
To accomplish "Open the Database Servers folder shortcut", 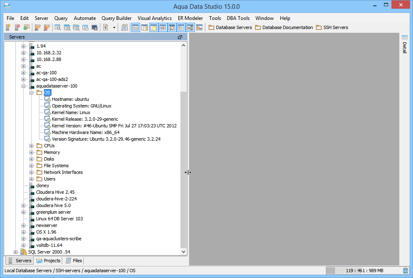I will (x=230, y=27).
